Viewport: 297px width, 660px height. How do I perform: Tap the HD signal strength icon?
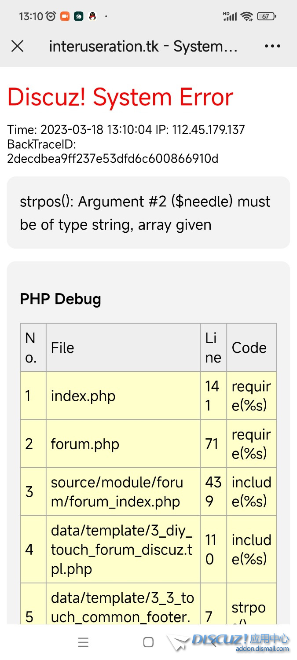229,17
